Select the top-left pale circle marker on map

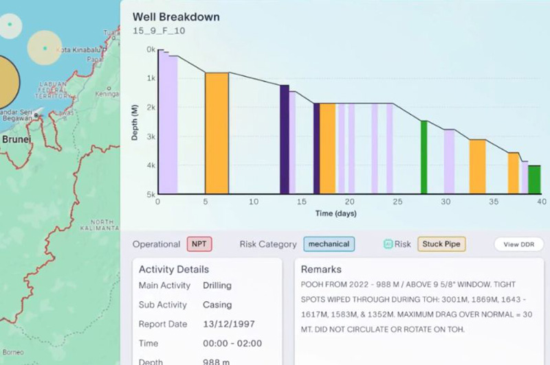click(x=10, y=26)
